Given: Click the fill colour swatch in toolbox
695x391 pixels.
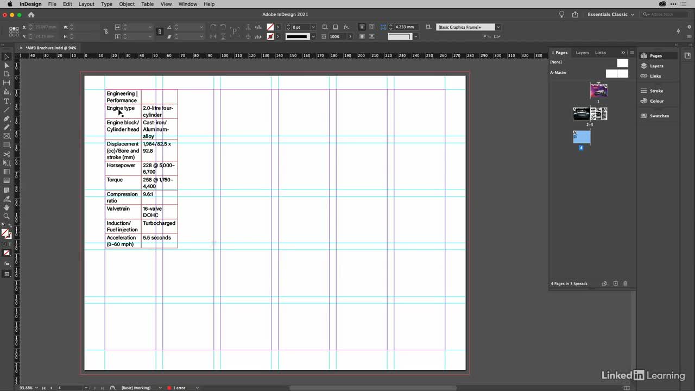Looking at the screenshot, I should click(x=5, y=233).
